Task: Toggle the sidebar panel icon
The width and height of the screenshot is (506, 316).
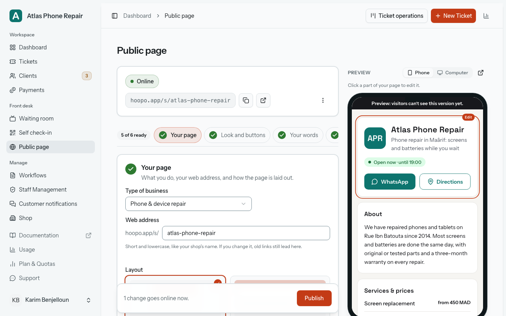Action: tap(115, 16)
